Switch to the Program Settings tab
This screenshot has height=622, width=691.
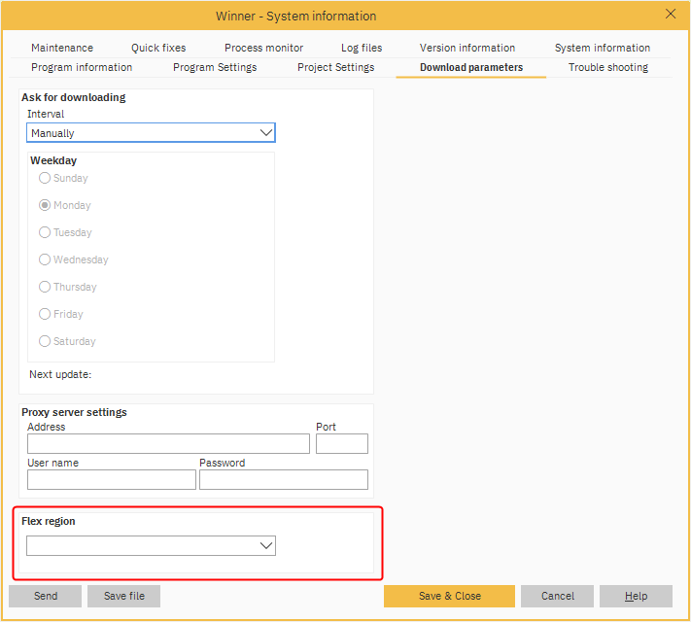click(x=215, y=67)
